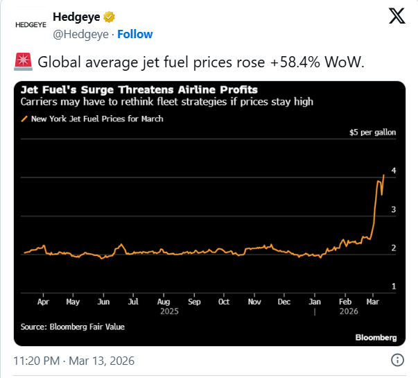Click the orange legend marker for New York prices
The height and width of the screenshot is (378, 418).
coord(26,119)
